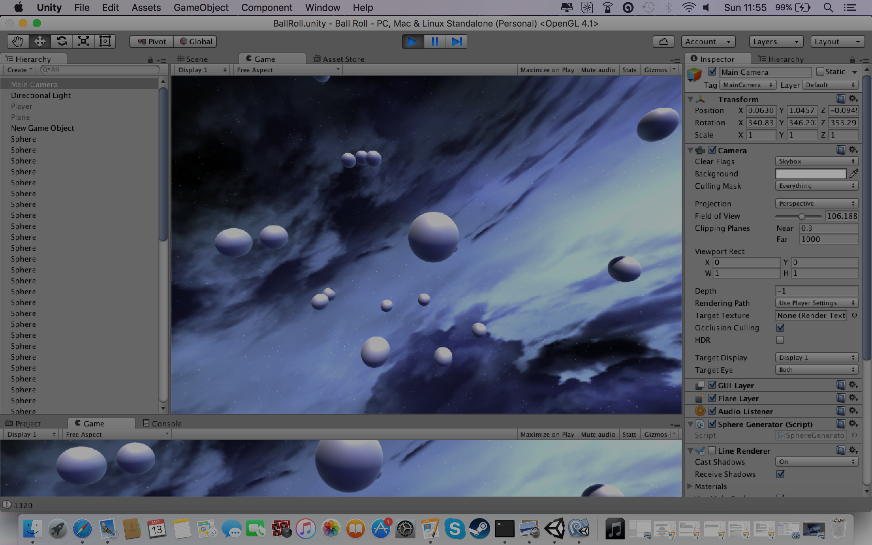Open the GameObject menu

click(201, 7)
